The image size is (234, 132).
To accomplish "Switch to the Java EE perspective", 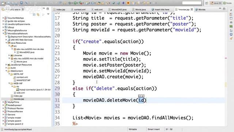I will pos(216,3).
